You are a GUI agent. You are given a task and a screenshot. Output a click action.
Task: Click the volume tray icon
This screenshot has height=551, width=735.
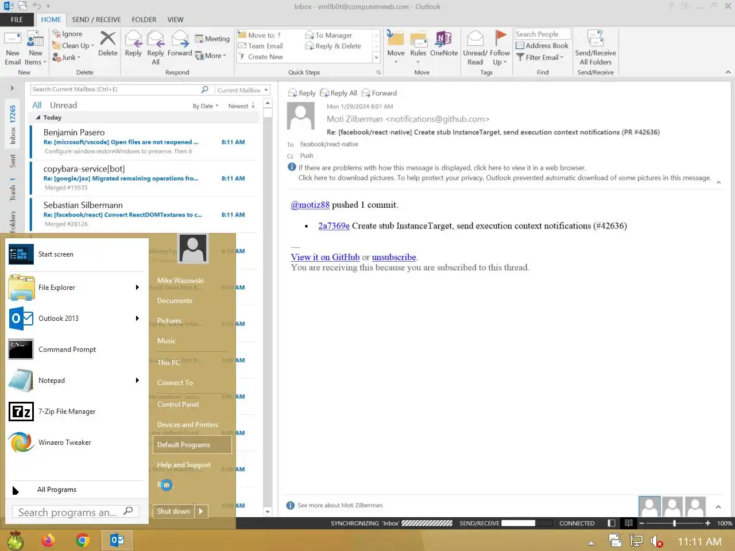point(656,541)
